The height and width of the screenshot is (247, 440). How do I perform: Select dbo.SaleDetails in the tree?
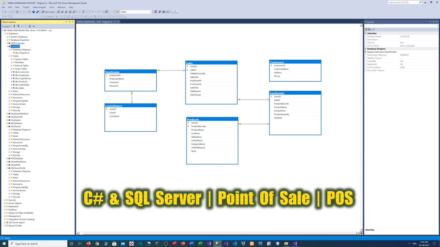tap(22, 85)
